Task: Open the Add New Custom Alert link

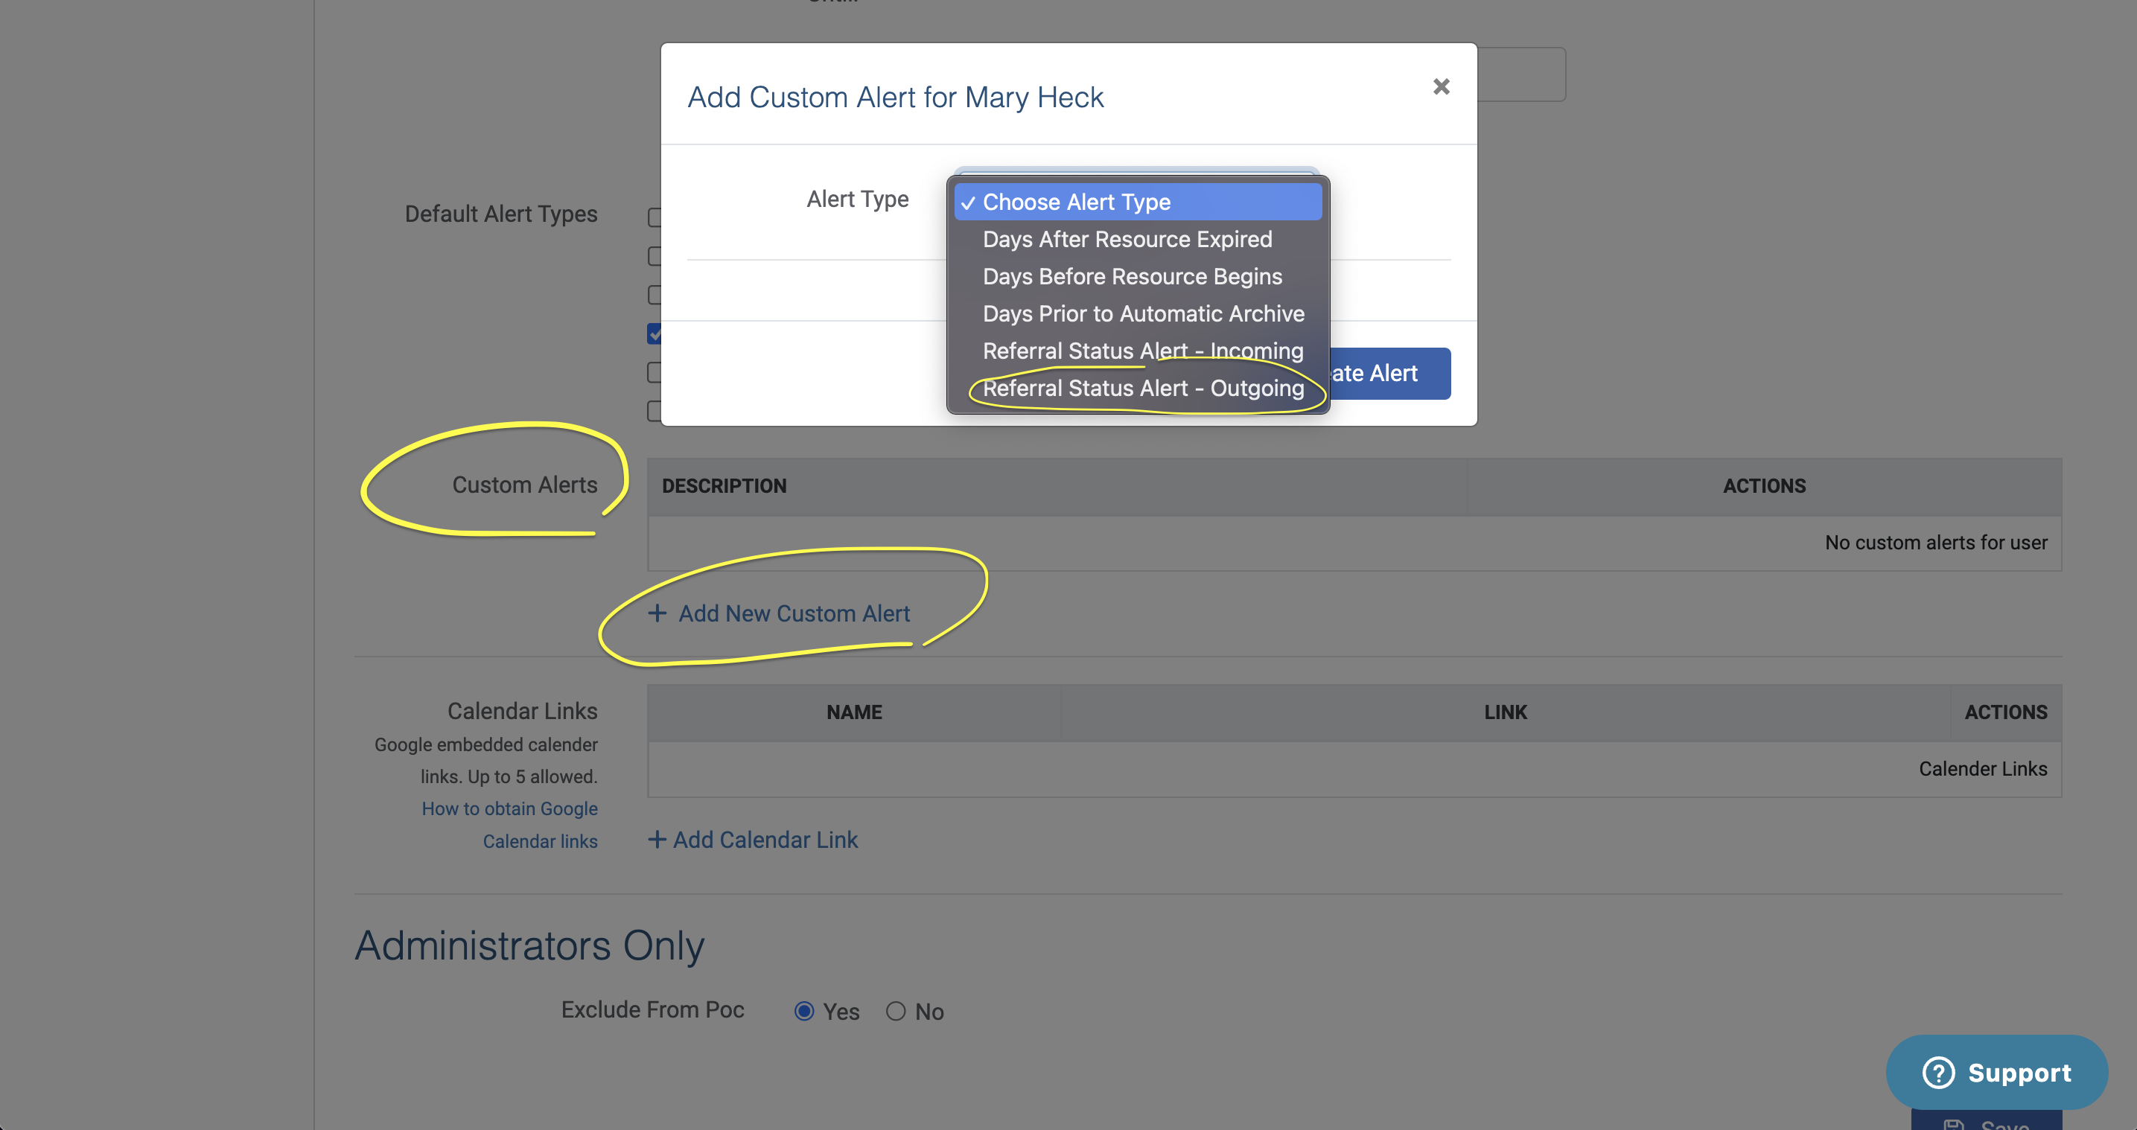Action: [x=793, y=614]
